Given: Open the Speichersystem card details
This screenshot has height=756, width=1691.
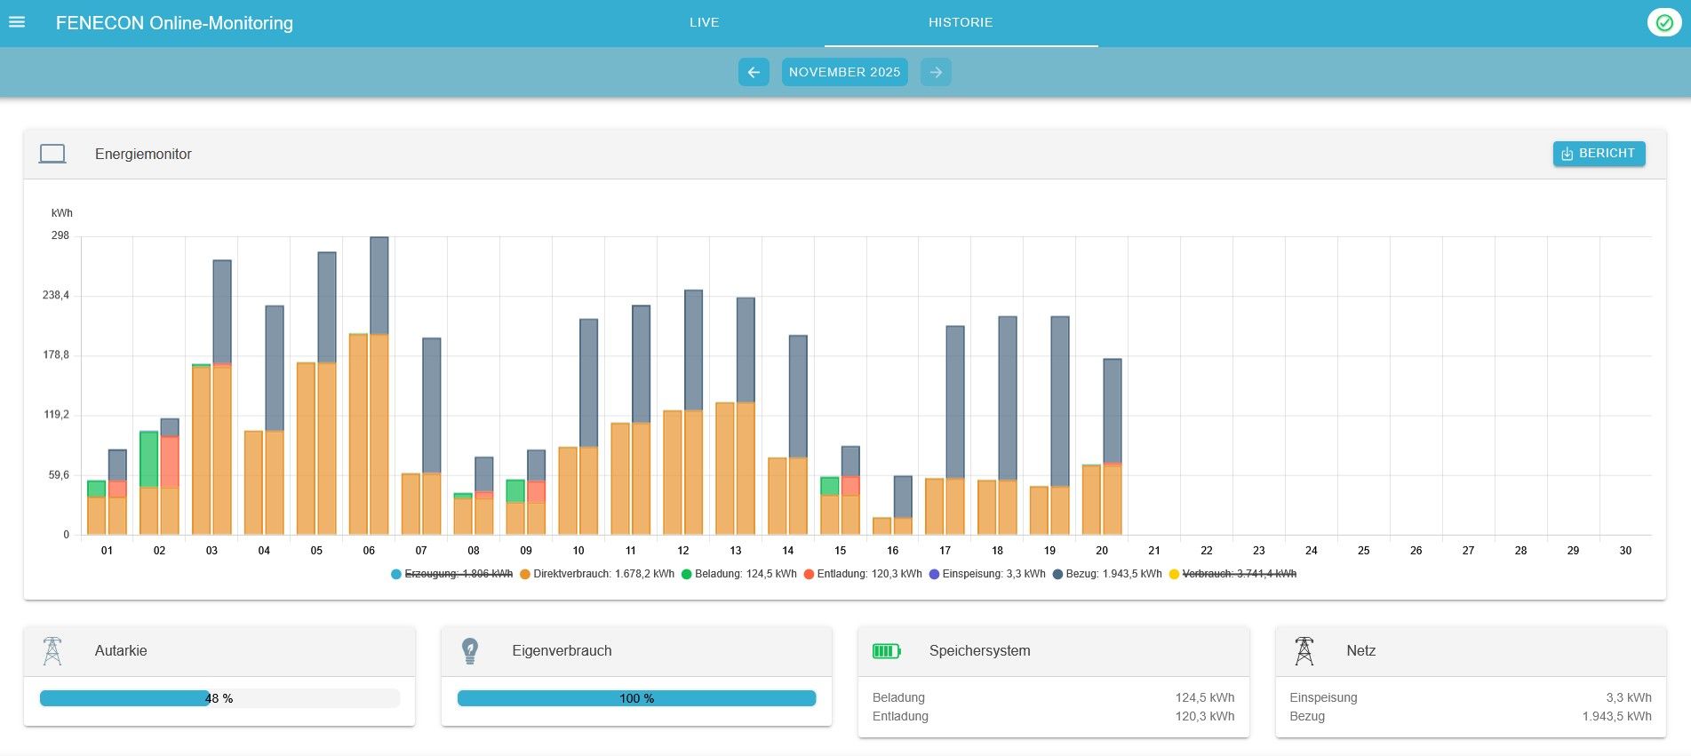Looking at the screenshot, I should click(979, 651).
